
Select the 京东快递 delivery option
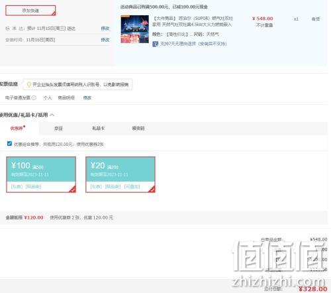pos(30,11)
